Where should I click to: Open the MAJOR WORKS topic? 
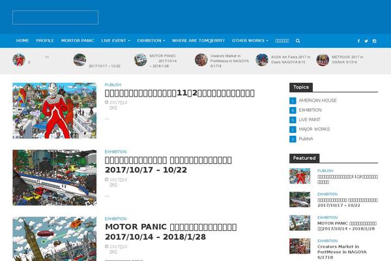click(314, 129)
